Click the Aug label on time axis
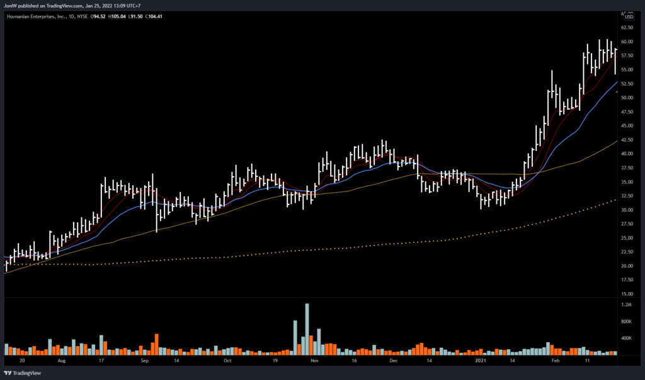 (x=61, y=362)
